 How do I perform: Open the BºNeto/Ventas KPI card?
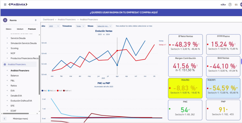tap(185, 44)
